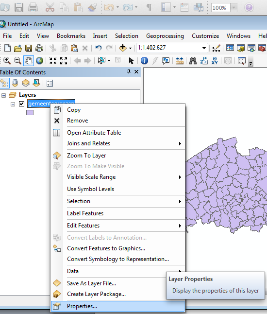Select the Select Elements arrow tool

click(131, 61)
